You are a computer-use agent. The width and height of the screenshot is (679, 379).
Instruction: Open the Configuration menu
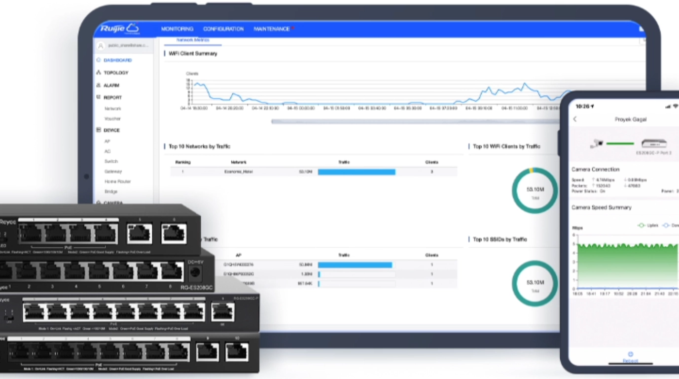coord(223,29)
